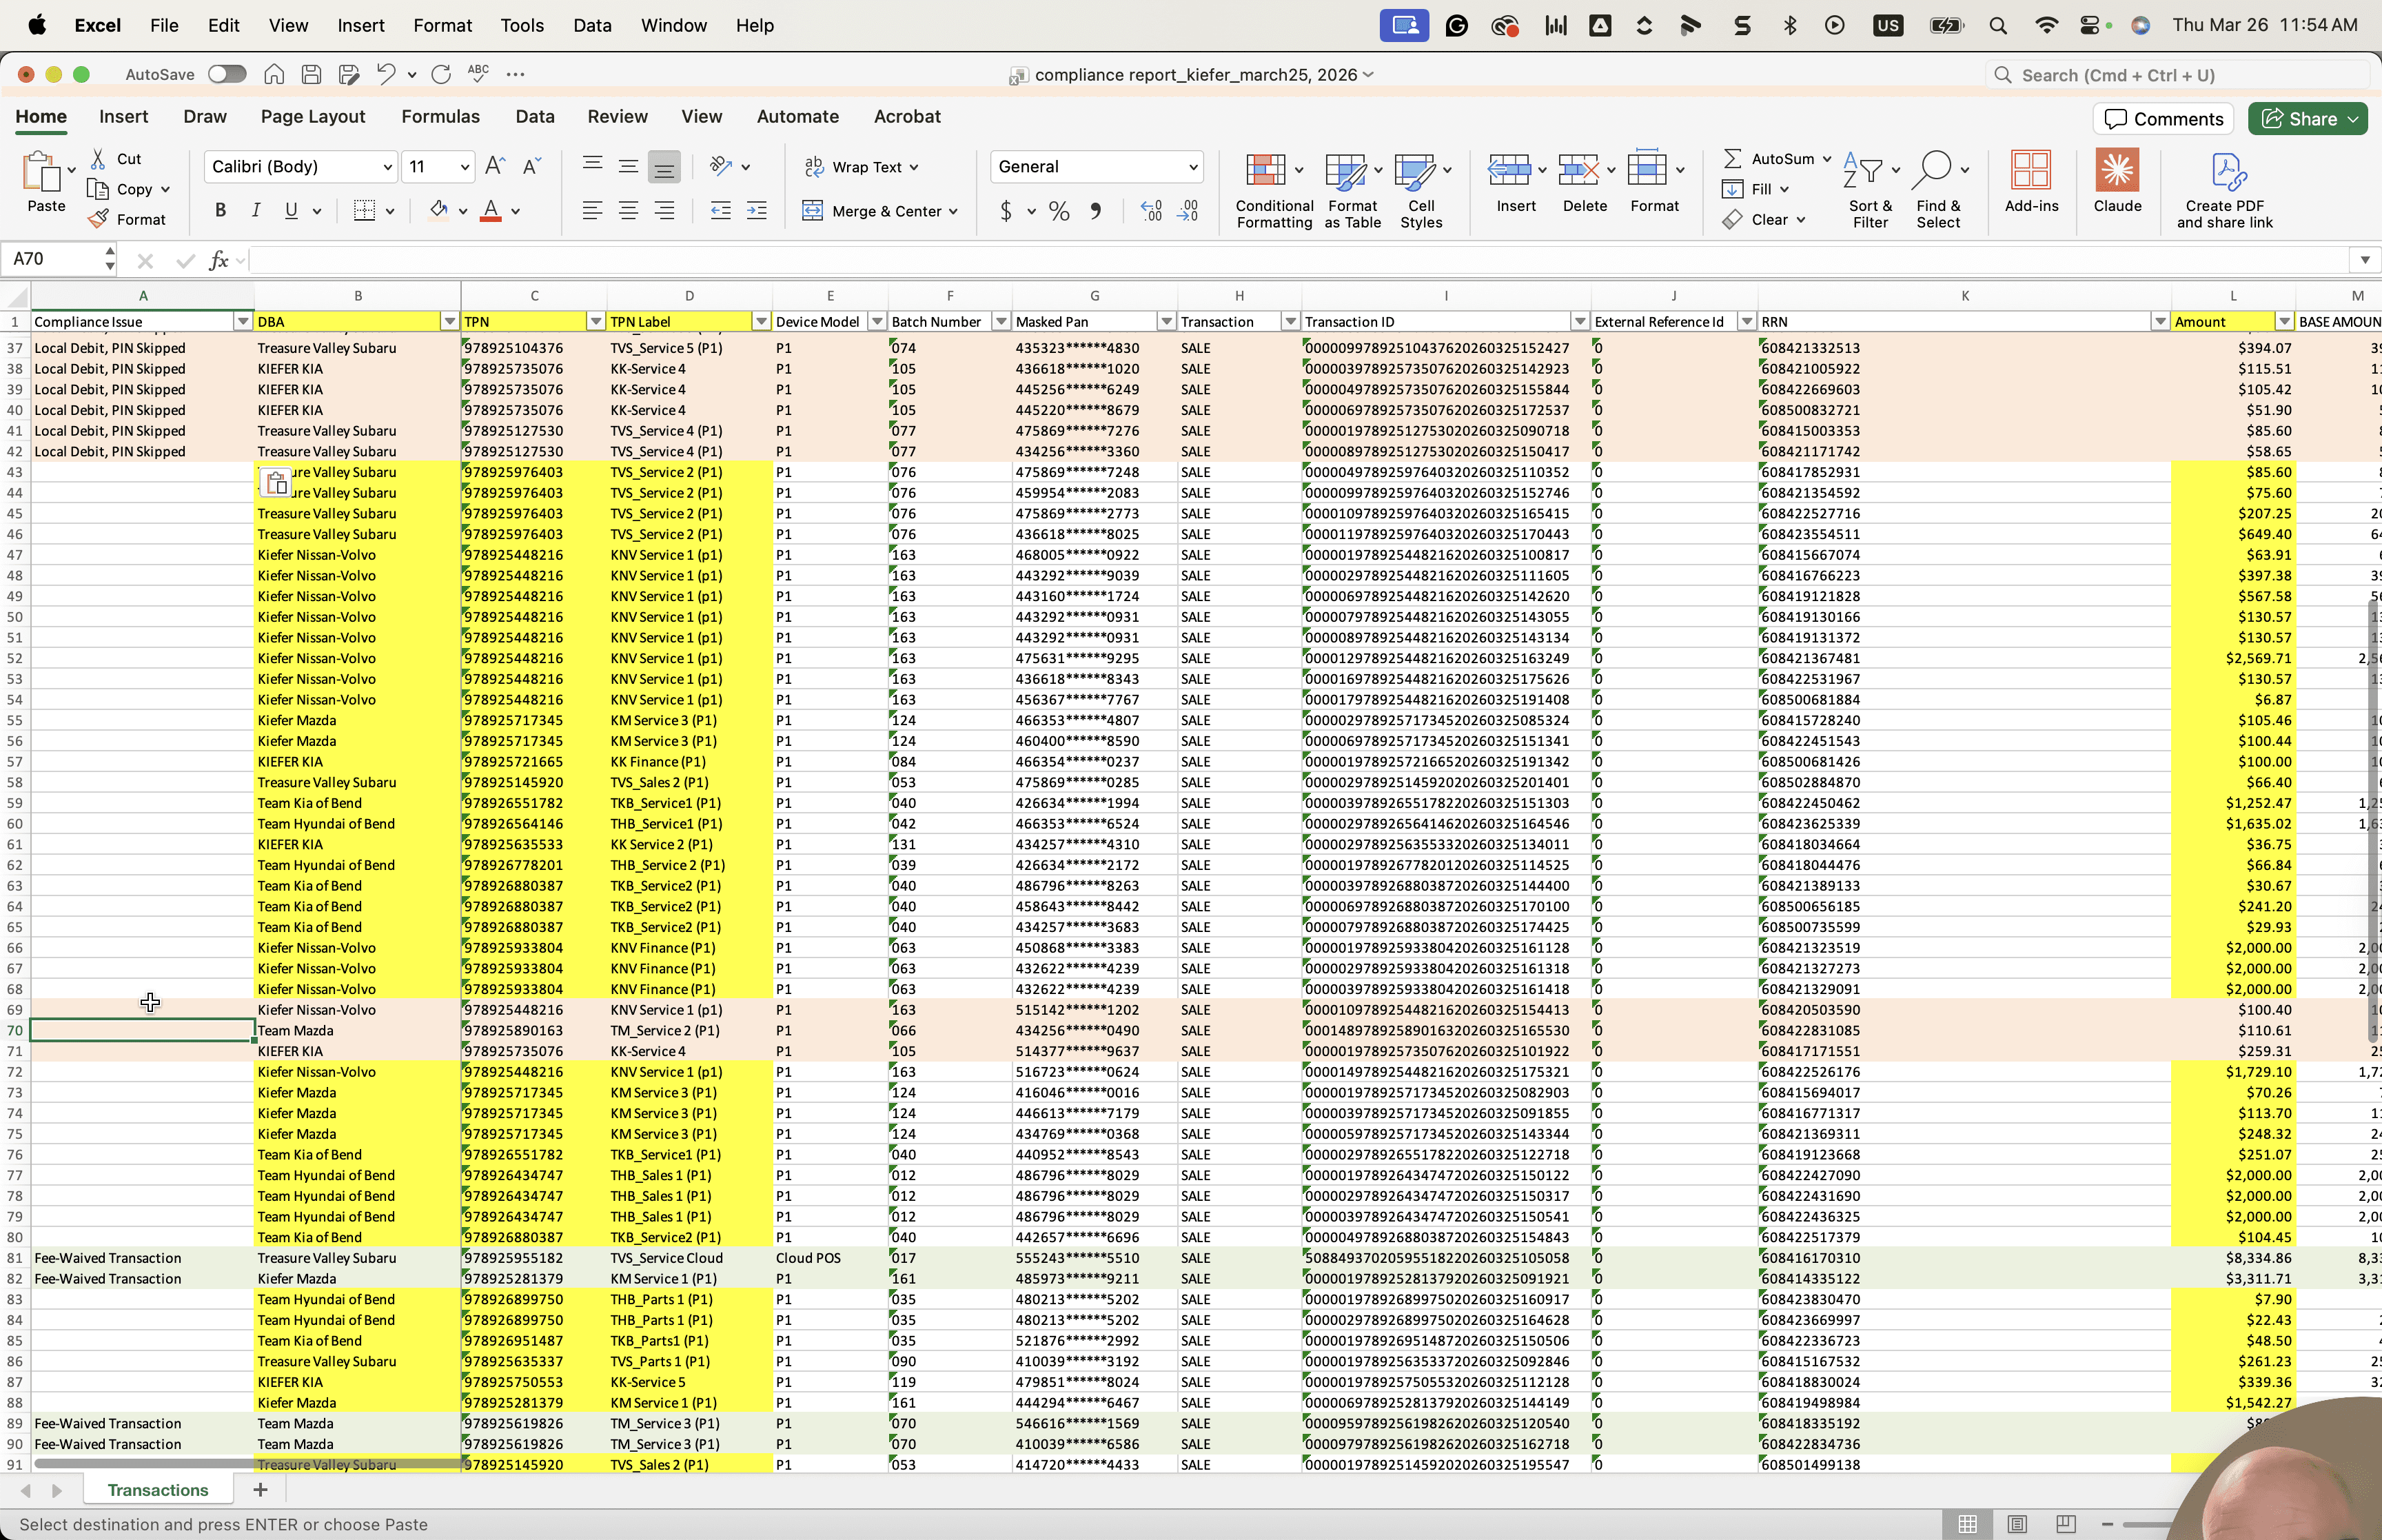Open the General number format dropdown
2382x1540 pixels.
tap(1194, 167)
